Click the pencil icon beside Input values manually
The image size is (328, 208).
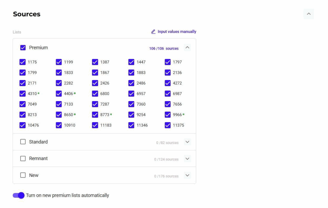coord(153,32)
